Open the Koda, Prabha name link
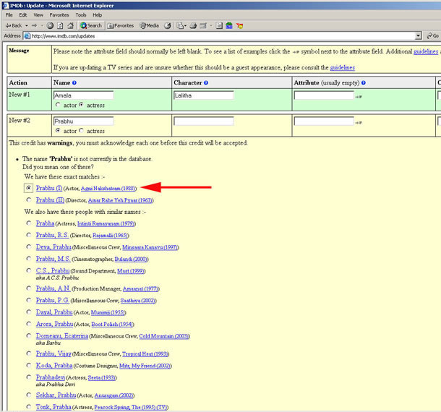Viewport: 441px width, 412px height. (54, 365)
